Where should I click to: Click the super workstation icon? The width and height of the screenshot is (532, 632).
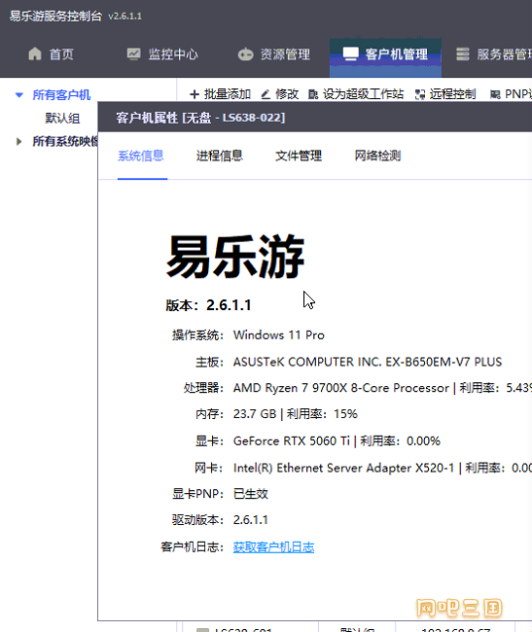[x=313, y=94]
